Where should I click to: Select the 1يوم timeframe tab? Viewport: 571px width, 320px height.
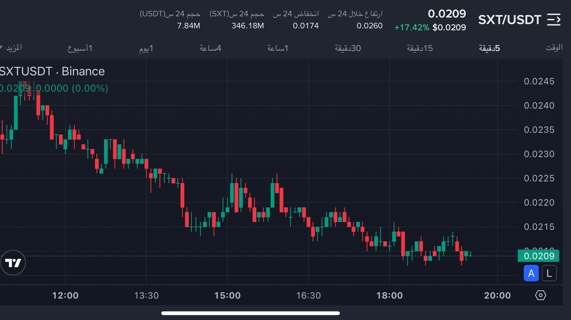point(146,48)
